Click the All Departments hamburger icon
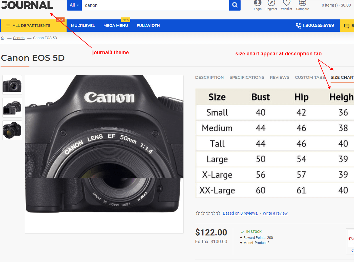This screenshot has width=354, height=262. [8, 25]
